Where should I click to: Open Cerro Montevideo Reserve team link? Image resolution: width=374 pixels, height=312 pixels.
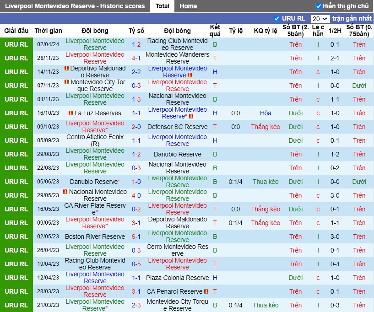(177, 250)
